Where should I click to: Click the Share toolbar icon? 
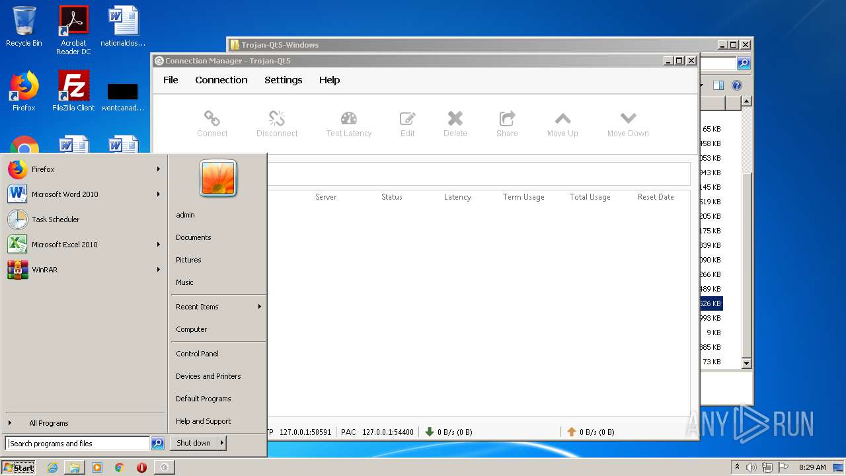[x=507, y=124]
